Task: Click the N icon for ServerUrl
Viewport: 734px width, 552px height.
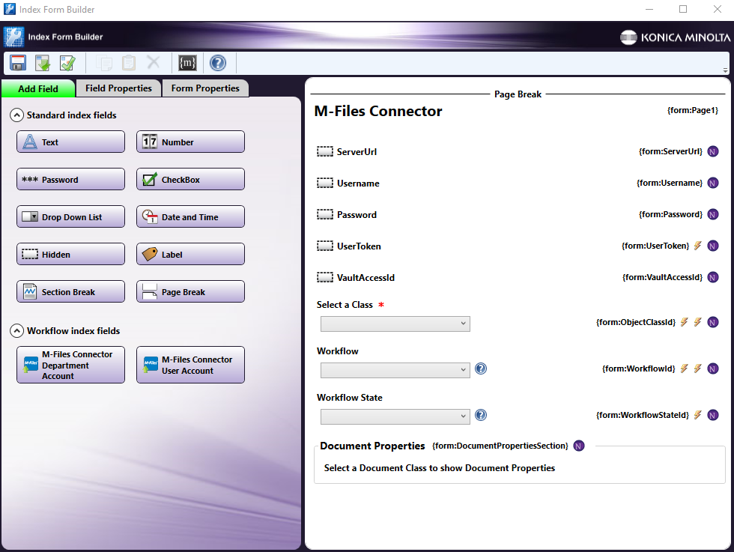Action: [713, 152]
